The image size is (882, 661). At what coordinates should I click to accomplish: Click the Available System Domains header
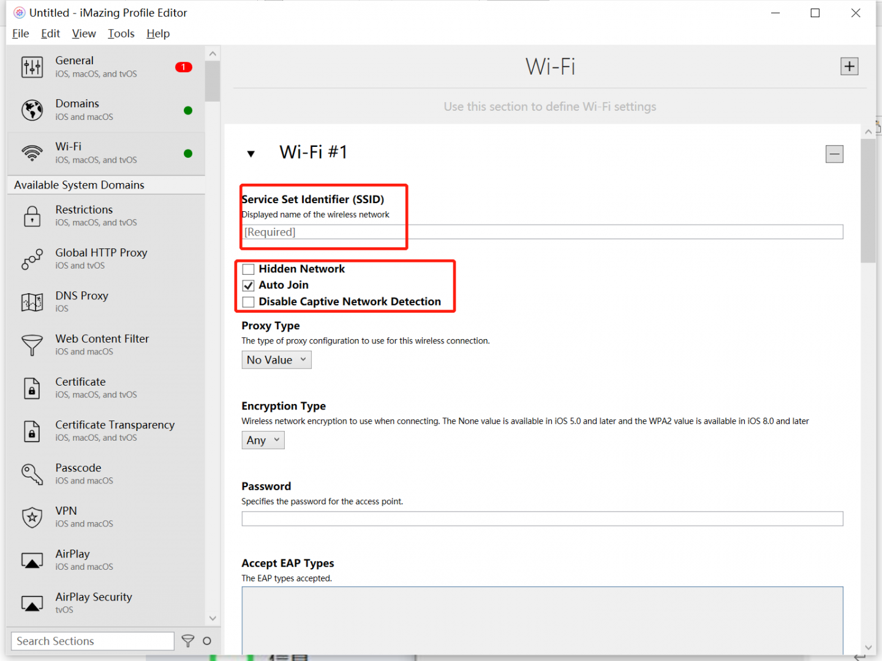click(106, 185)
